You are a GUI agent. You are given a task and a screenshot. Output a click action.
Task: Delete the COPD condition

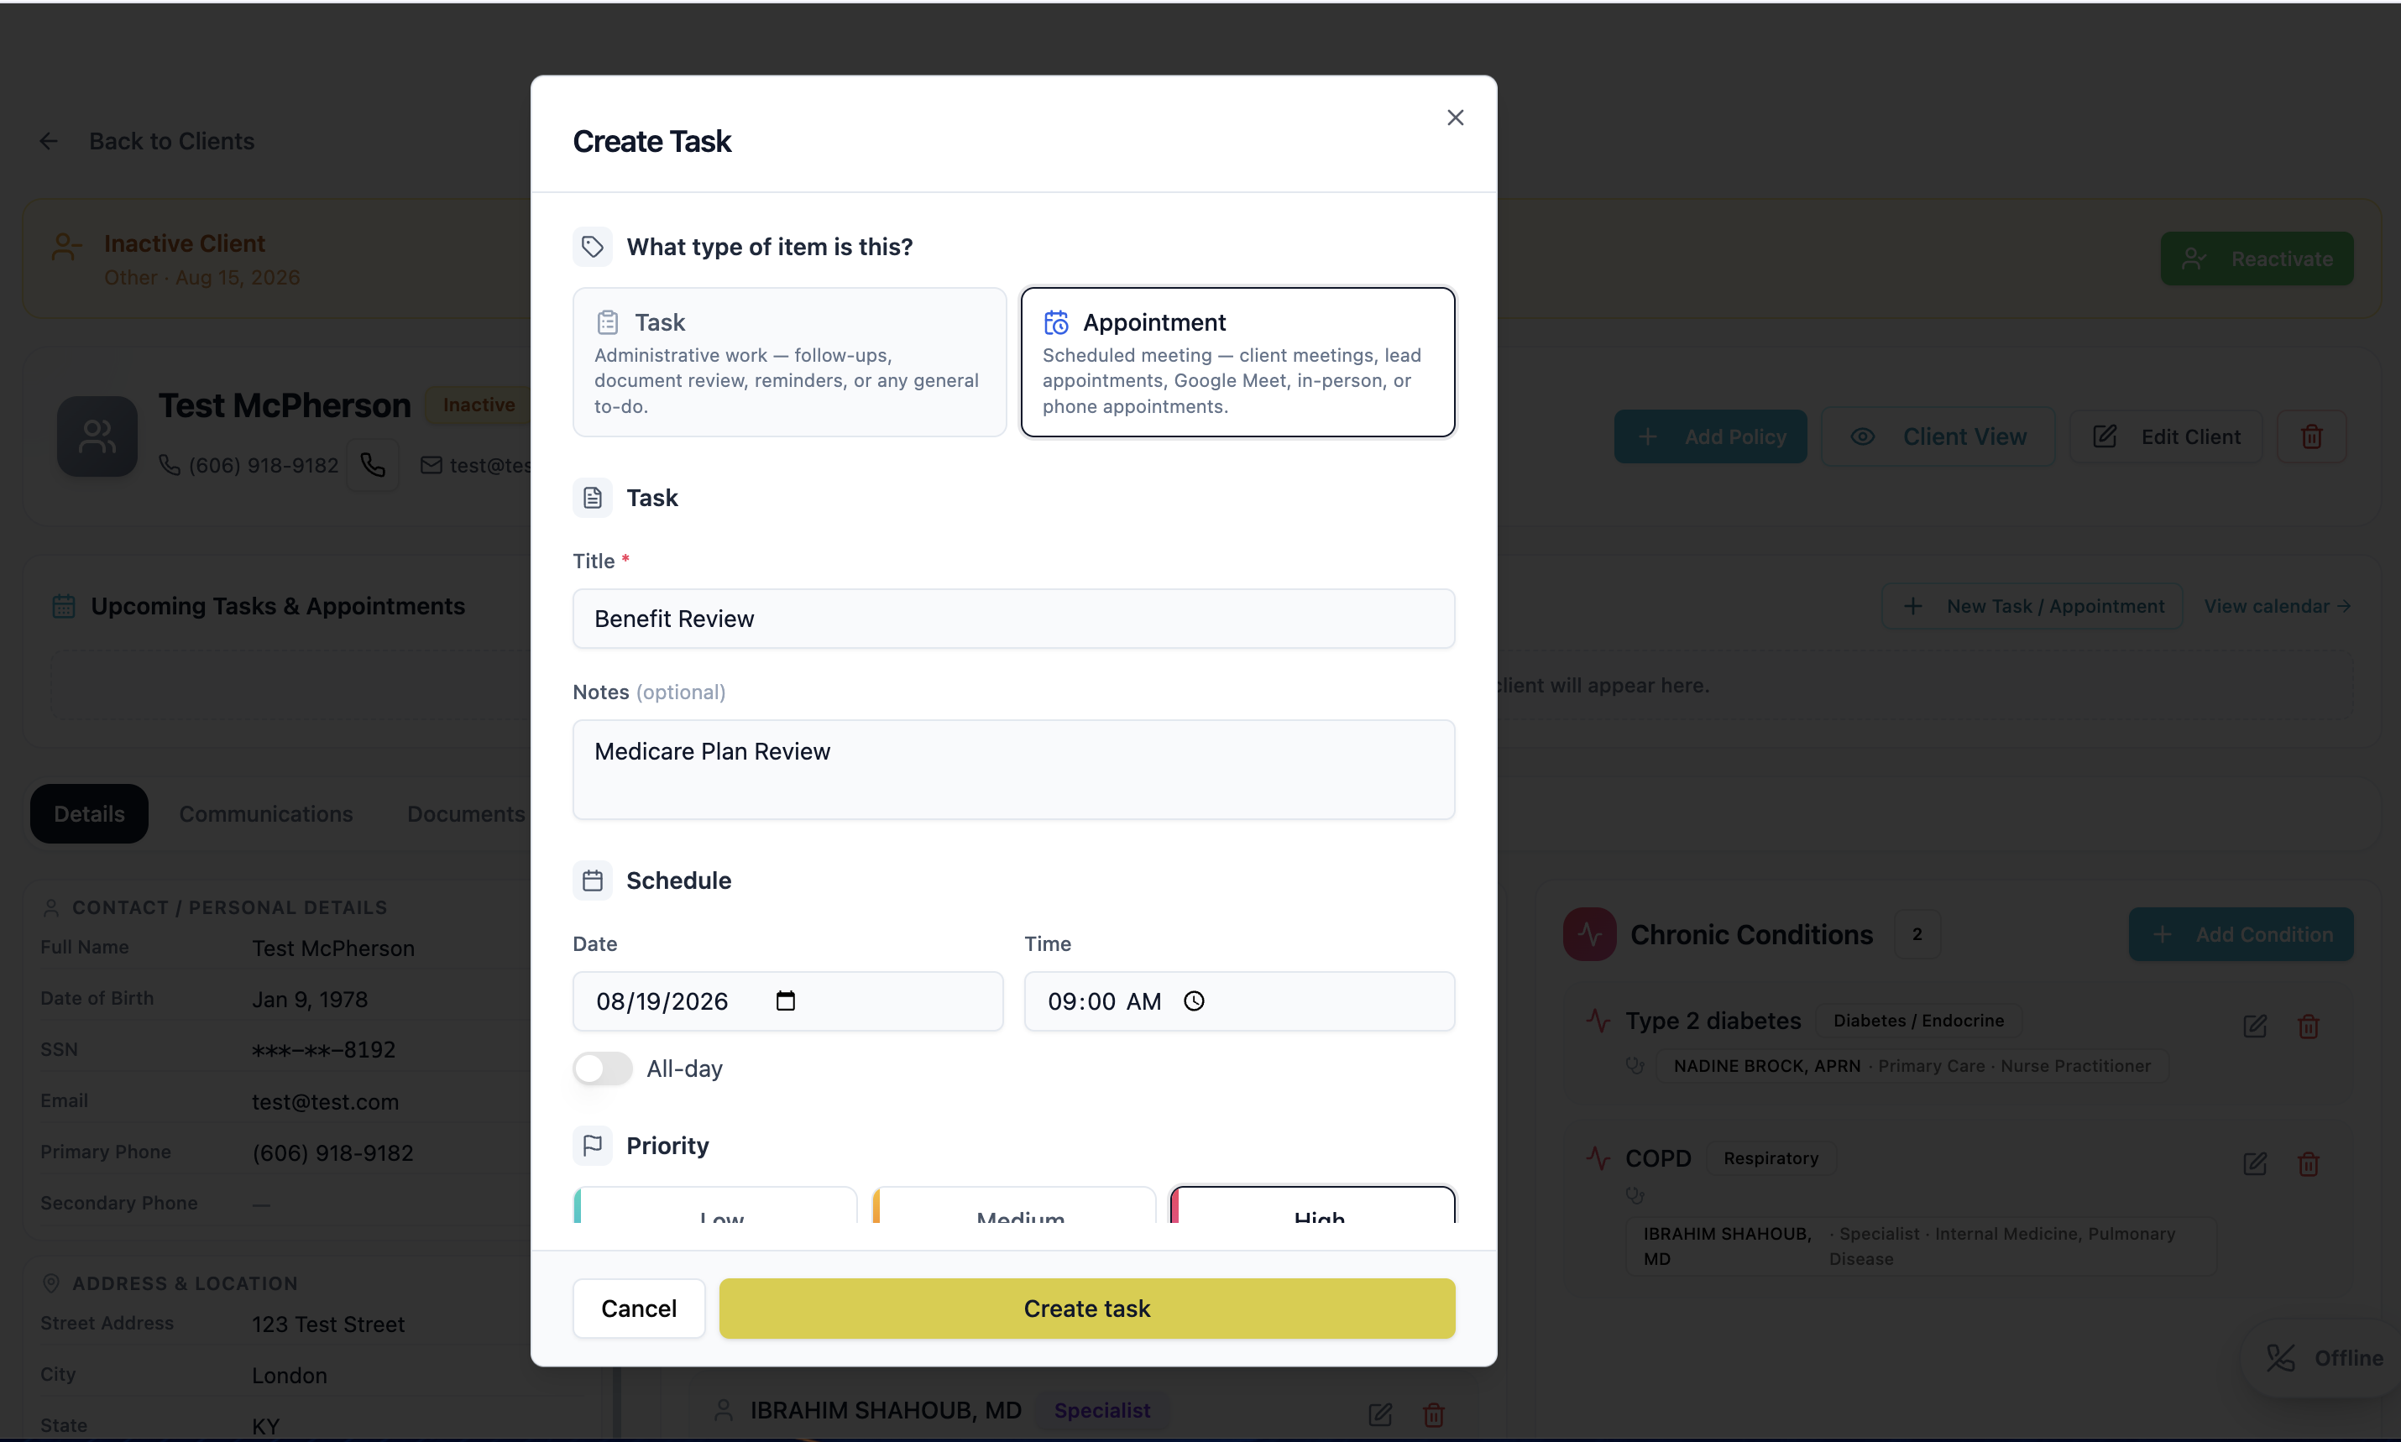[x=2309, y=1164]
